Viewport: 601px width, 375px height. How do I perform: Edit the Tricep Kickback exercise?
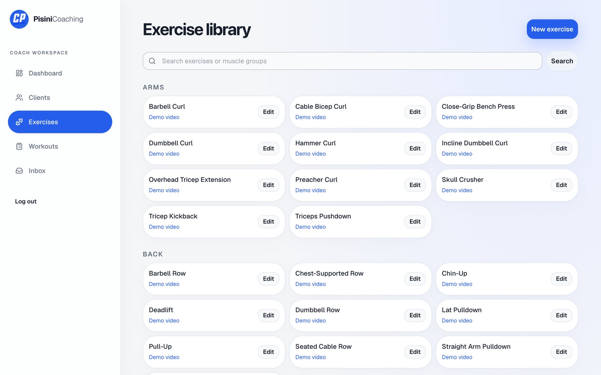[x=269, y=222]
